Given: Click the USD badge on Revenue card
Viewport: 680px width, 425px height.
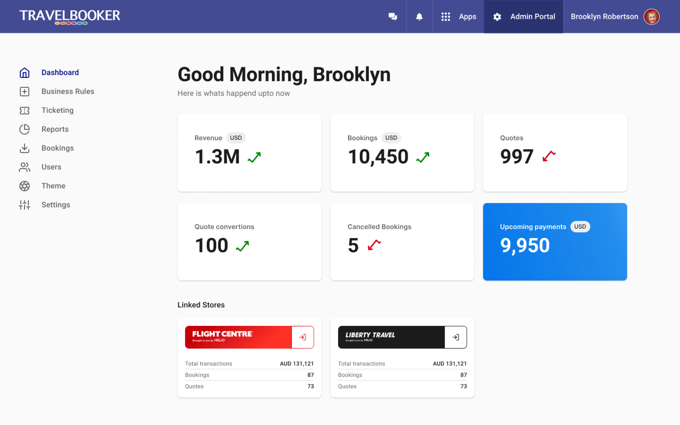Looking at the screenshot, I should pos(236,138).
